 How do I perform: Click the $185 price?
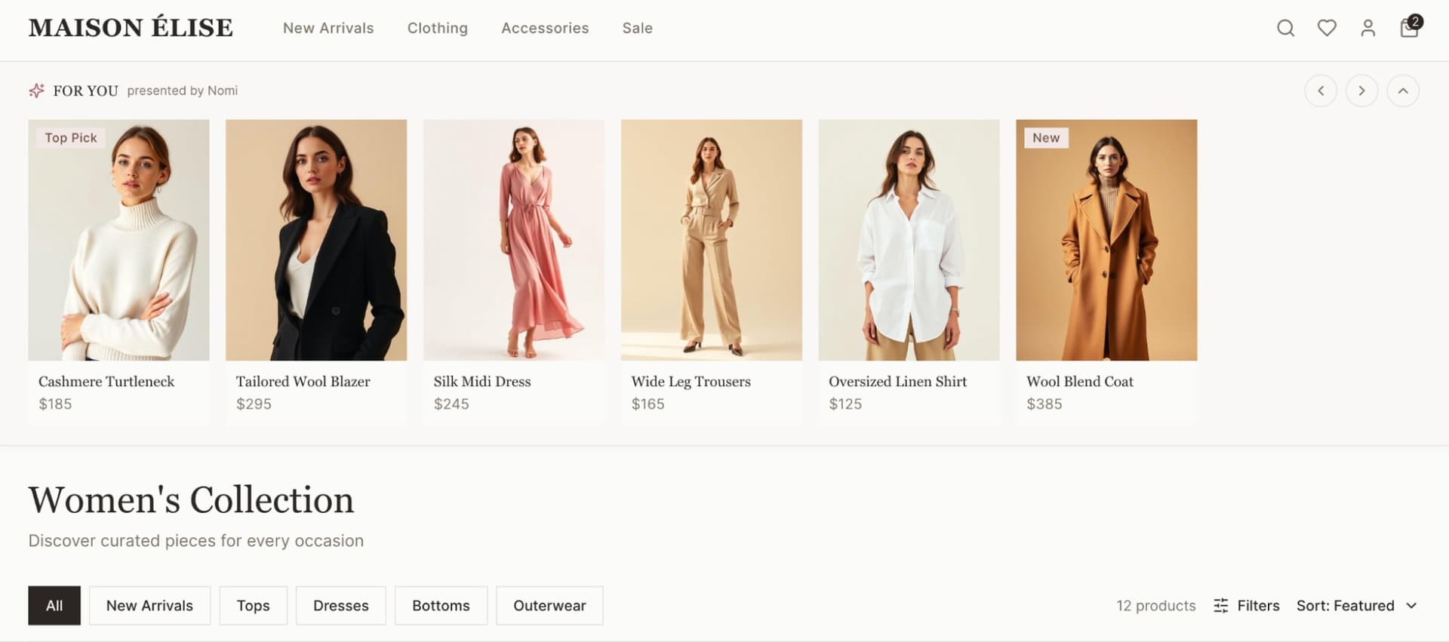[x=55, y=404]
